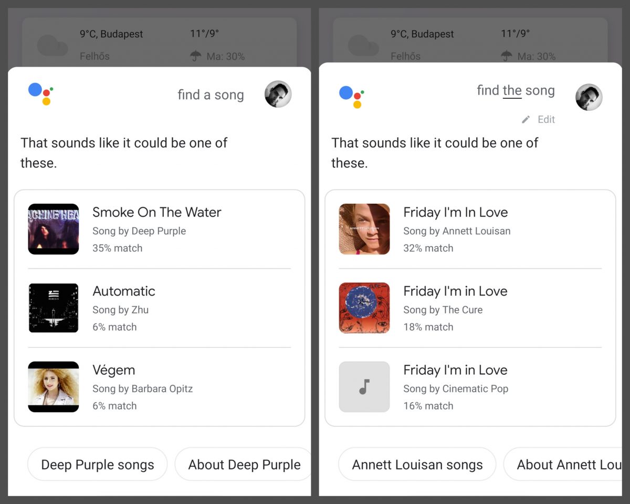Tap the cloud weather icon in right card

[x=363, y=45]
